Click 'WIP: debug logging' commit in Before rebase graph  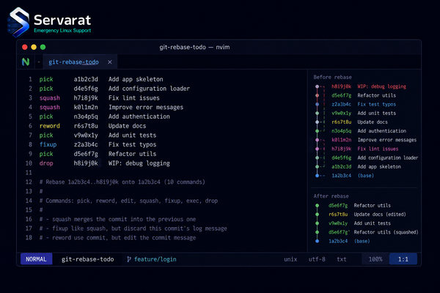pyautogui.click(x=381, y=86)
